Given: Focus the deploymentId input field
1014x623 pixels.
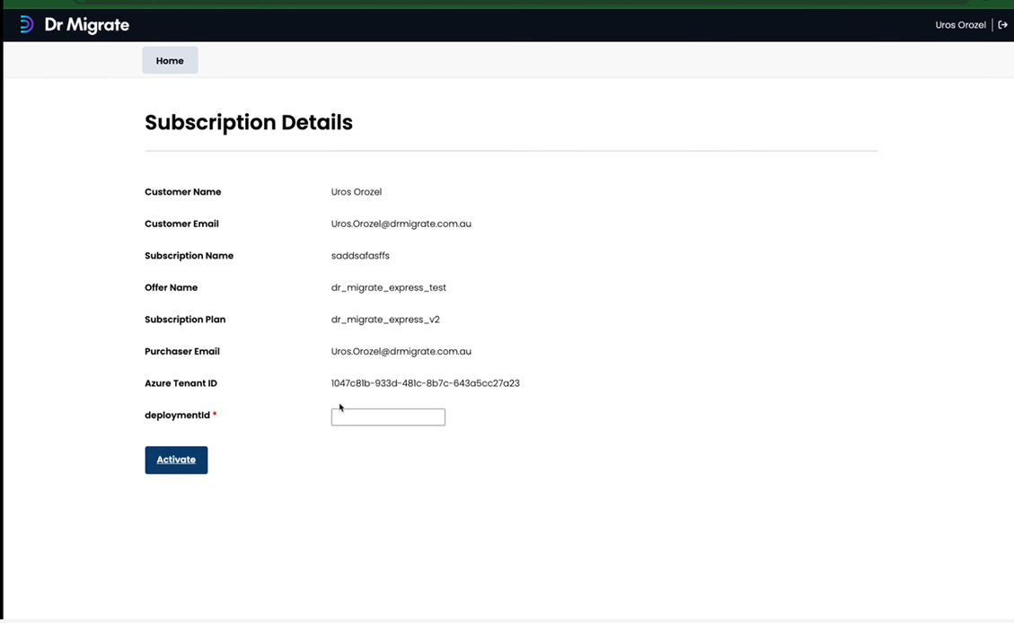Looking at the screenshot, I should [x=388, y=417].
